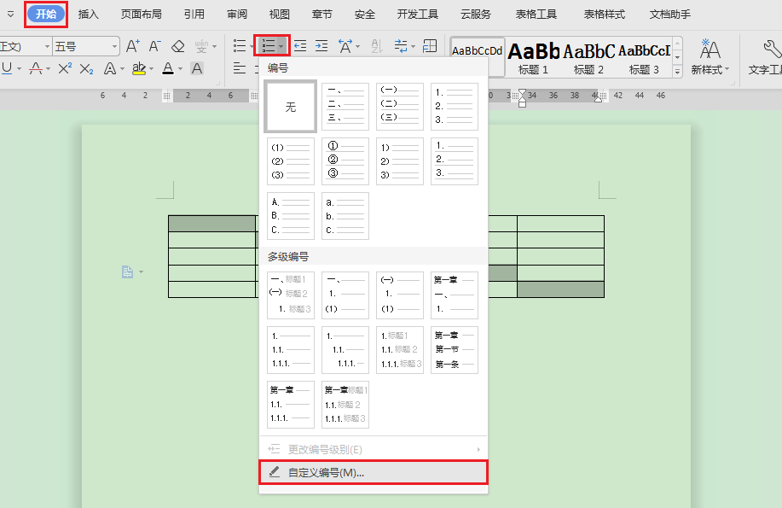Viewport: 782px width, 508px height.
Task: Toggle character shading on the text
Action: pyautogui.click(x=197, y=68)
